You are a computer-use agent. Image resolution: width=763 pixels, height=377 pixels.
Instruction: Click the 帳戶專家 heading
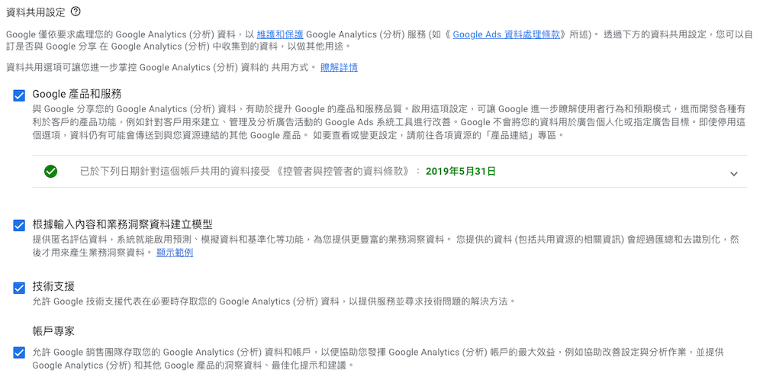[53, 331]
